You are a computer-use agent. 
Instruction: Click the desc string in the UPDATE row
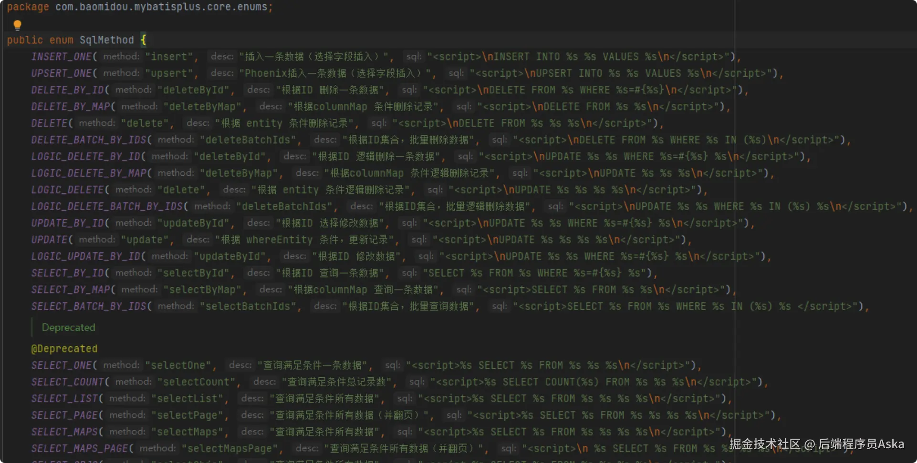coord(304,240)
